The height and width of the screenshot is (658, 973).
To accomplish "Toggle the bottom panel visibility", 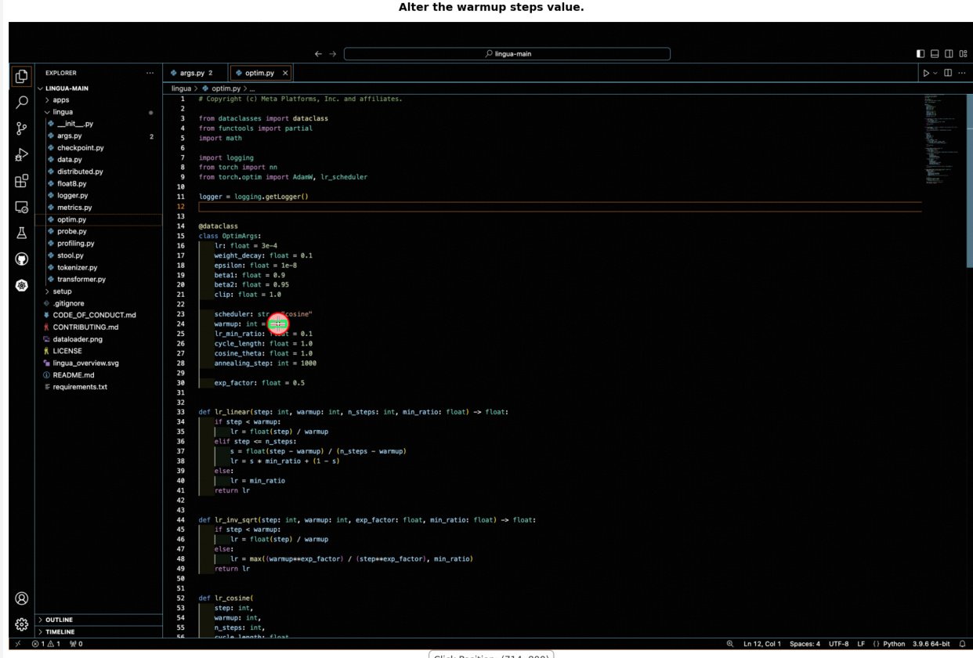I will 935,54.
